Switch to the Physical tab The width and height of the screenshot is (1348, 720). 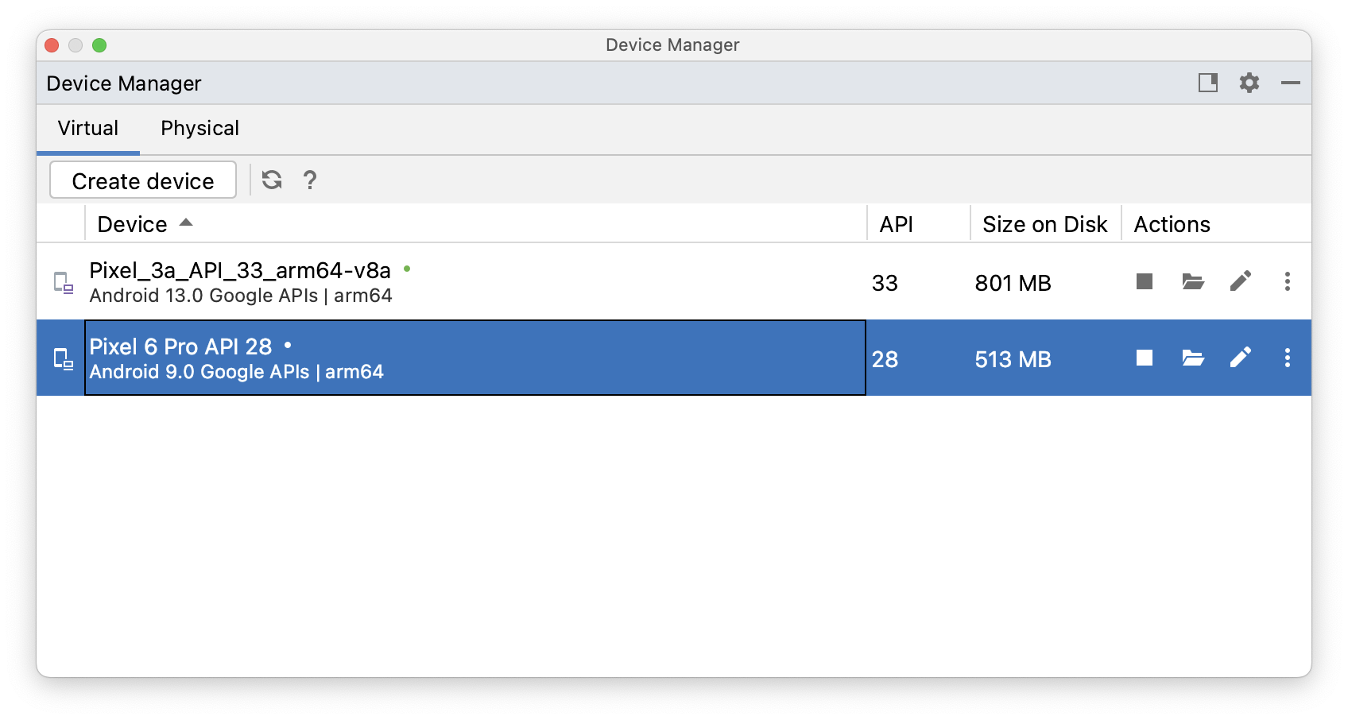(199, 129)
